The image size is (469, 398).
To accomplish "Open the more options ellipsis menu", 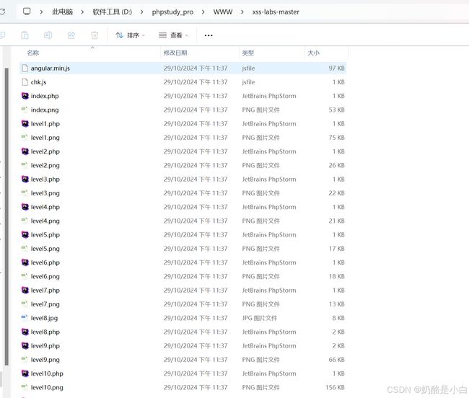I will point(209,35).
